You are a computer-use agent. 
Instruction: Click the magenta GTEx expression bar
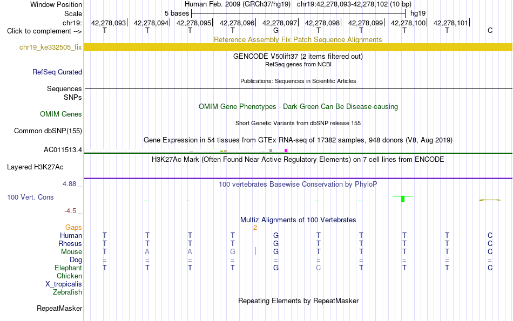(x=286, y=151)
